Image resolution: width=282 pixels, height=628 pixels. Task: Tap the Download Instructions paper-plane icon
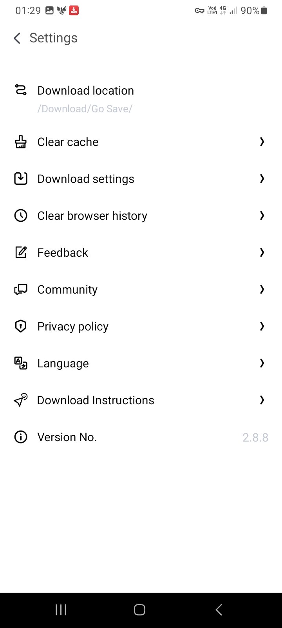pos(20,400)
